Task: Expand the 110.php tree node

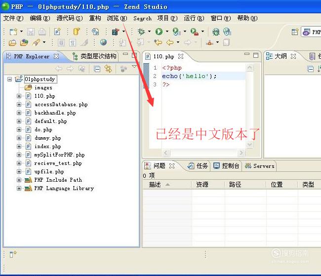Action: click(x=19, y=96)
